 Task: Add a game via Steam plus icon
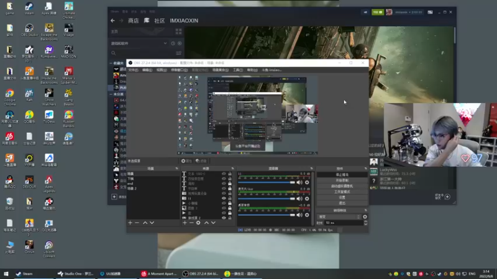point(114,197)
